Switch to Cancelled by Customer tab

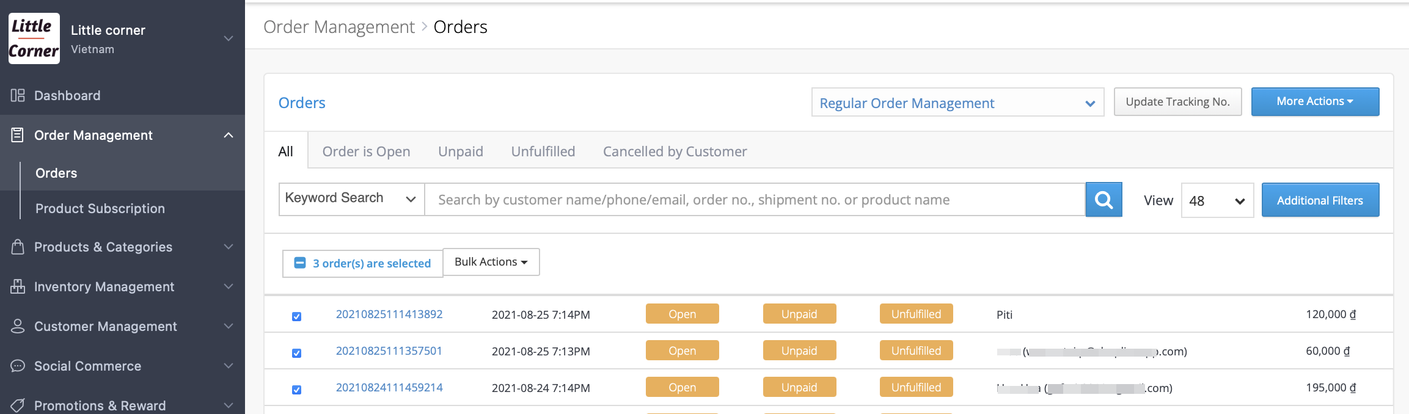coord(675,151)
